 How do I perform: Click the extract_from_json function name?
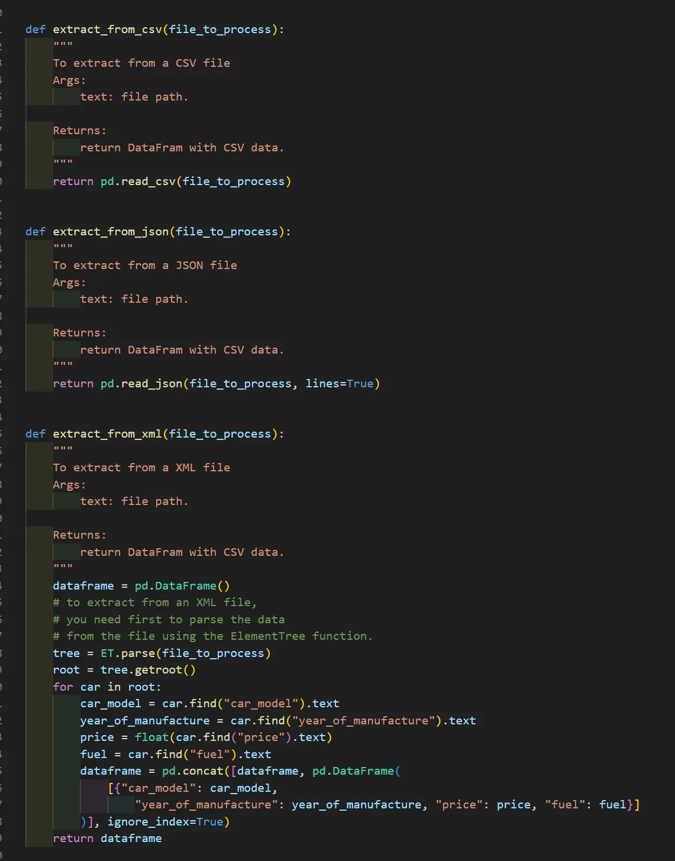109,231
